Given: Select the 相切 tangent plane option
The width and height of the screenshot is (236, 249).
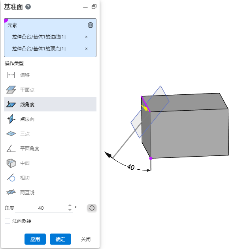Looking at the screenshot, I should [x=50, y=178].
